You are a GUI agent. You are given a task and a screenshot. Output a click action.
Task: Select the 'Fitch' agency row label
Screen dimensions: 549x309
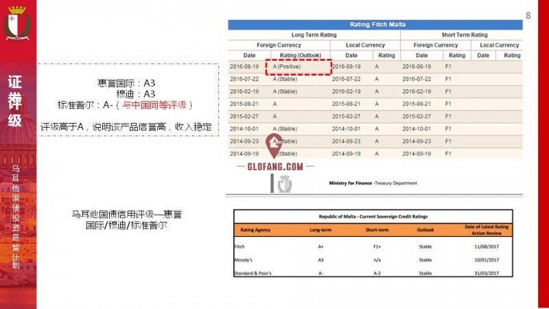(240, 247)
